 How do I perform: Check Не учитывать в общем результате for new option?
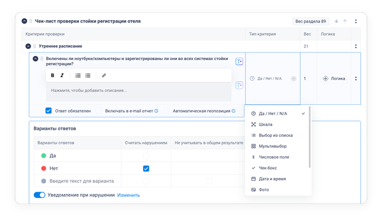209,181
